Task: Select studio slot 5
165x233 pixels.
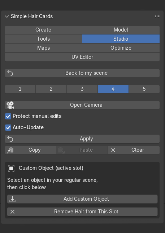Action: 144,89
